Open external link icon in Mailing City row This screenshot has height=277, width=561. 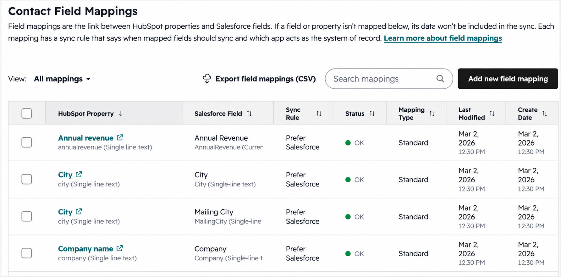(79, 211)
